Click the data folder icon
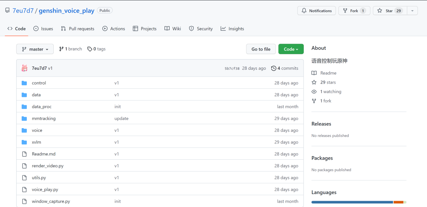Viewport: 427px width, 207px height. (24, 95)
